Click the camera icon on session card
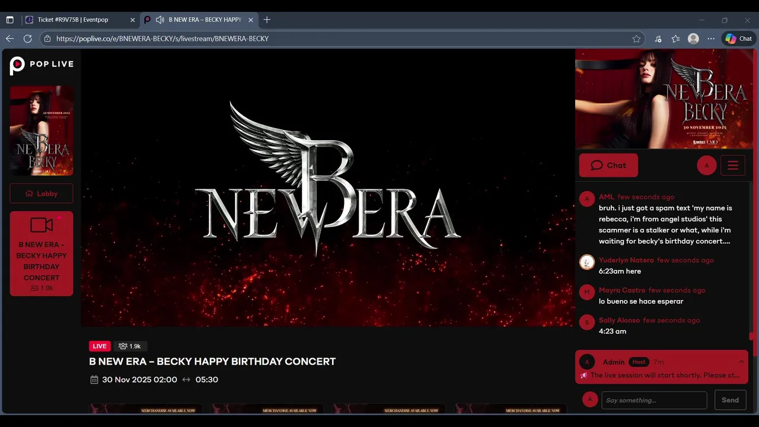 (x=42, y=225)
